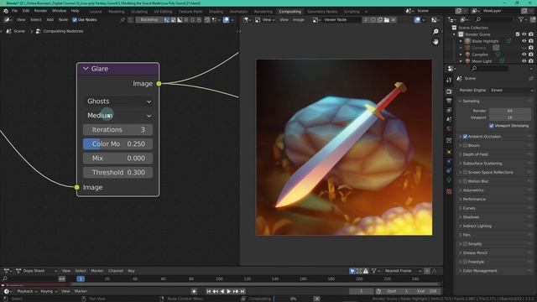Open the View Layer properties tab icon
This screenshot has width=537, height=302.
click(449, 110)
